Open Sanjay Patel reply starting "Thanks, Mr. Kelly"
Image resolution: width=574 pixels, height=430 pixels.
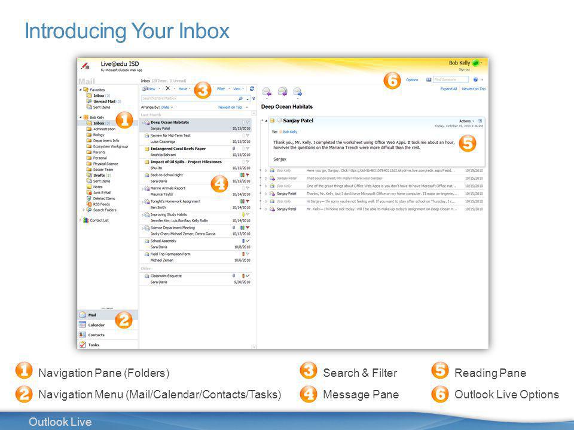click(374, 193)
